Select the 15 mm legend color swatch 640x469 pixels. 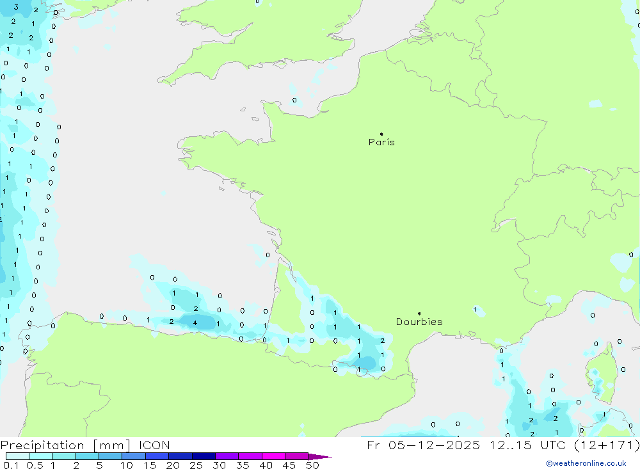click(x=157, y=456)
